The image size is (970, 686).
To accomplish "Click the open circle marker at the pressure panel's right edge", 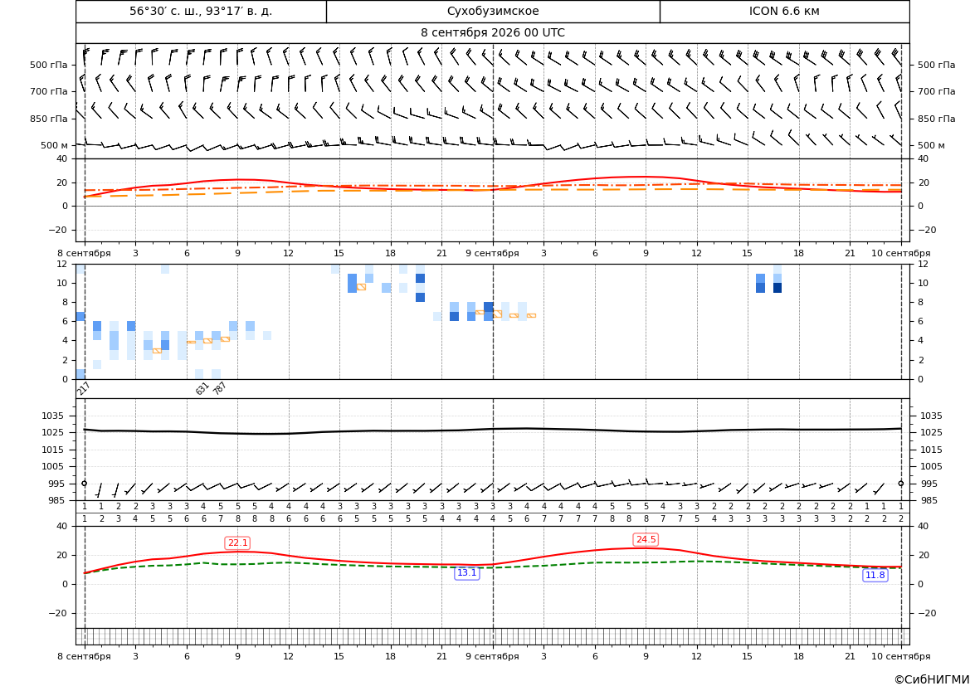I will (901, 484).
